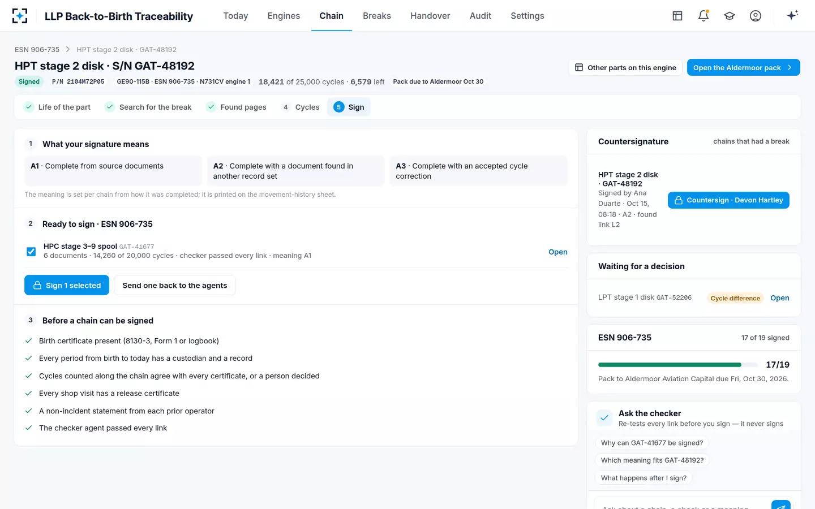Switch to the Today tab

(235, 16)
